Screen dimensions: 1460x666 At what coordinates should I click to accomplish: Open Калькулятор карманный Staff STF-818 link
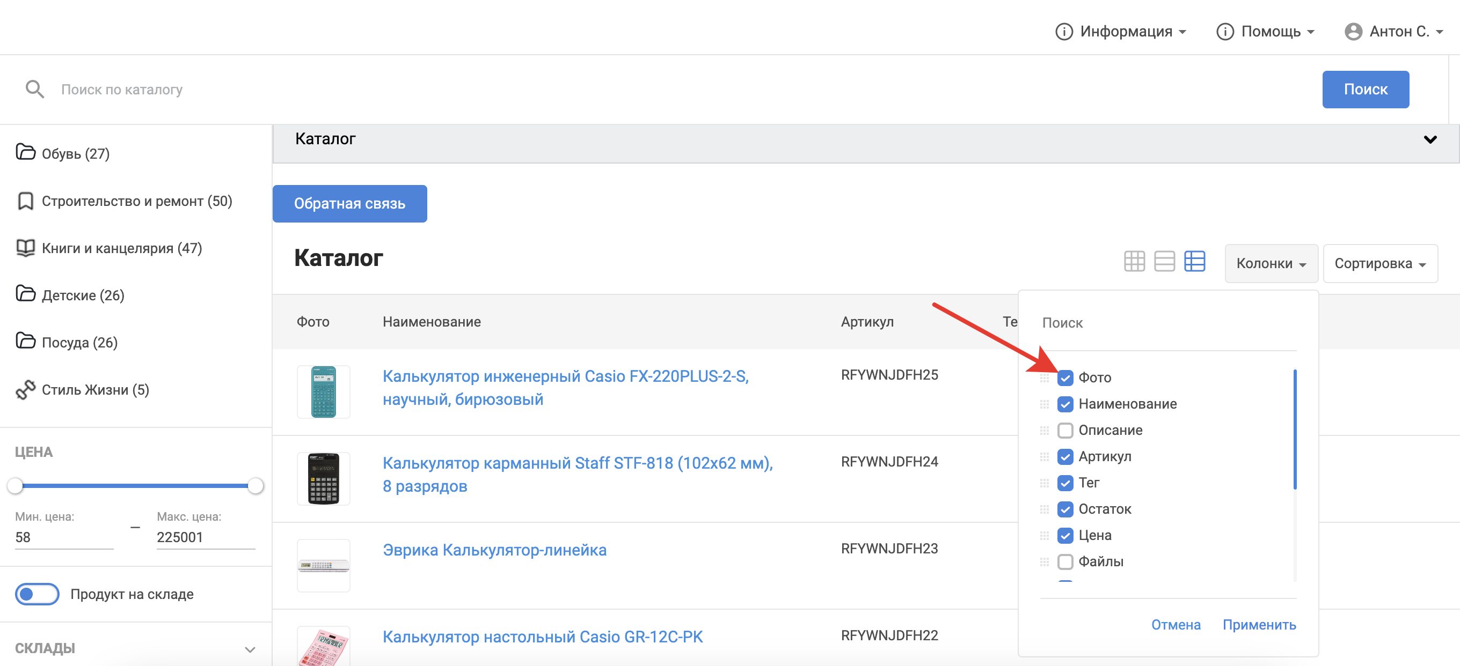click(578, 474)
